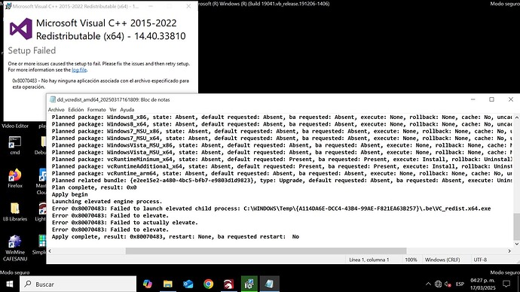Open File Explorer from the taskbar
The height and width of the screenshot is (292, 520).
[x=168, y=284]
